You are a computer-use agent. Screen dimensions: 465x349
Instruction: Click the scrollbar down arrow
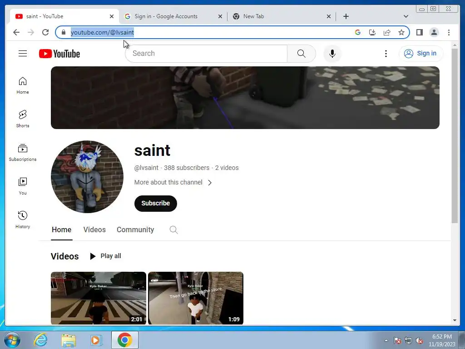click(x=454, y=320)
